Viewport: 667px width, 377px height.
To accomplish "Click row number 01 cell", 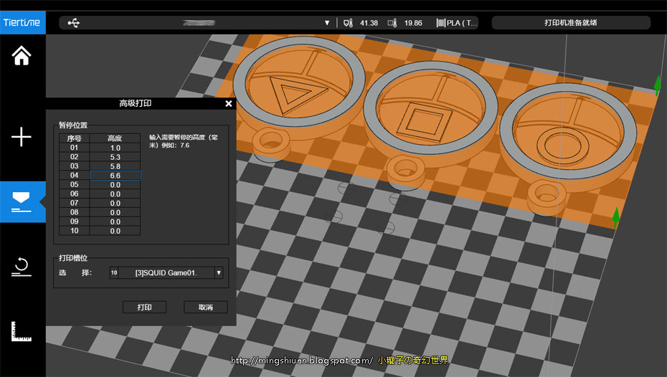I will click(74, 148).
